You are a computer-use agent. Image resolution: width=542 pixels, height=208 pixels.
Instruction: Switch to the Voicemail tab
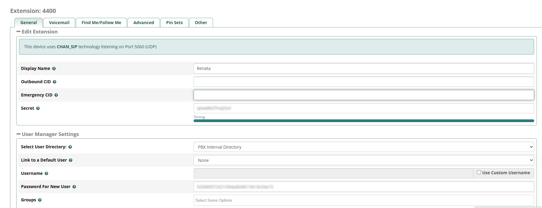click(59, 23)
